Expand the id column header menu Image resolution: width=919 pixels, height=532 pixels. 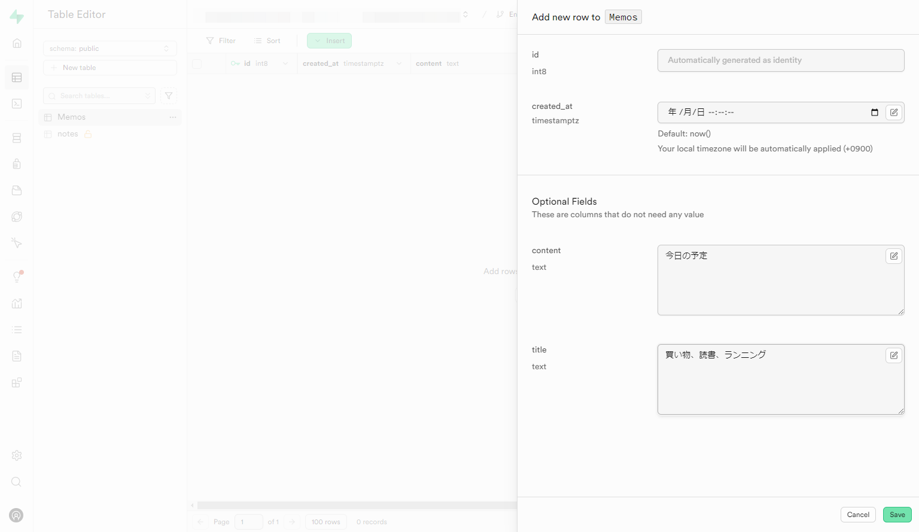(285, 63)
